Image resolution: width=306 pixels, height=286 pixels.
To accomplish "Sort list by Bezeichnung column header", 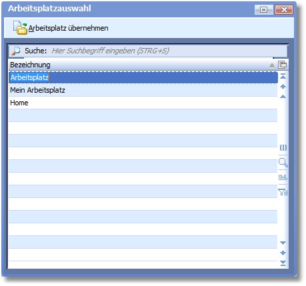I will 30,65.
